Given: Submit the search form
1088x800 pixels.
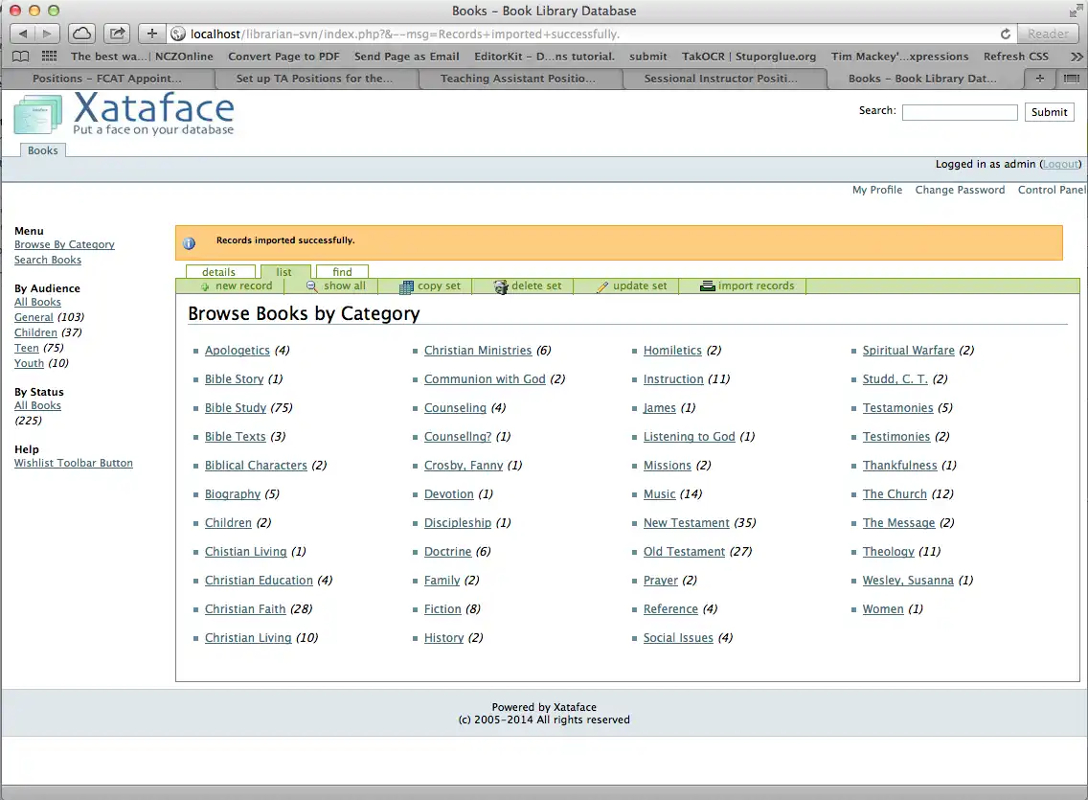Looking at the screenshot, I should 1049,112.
